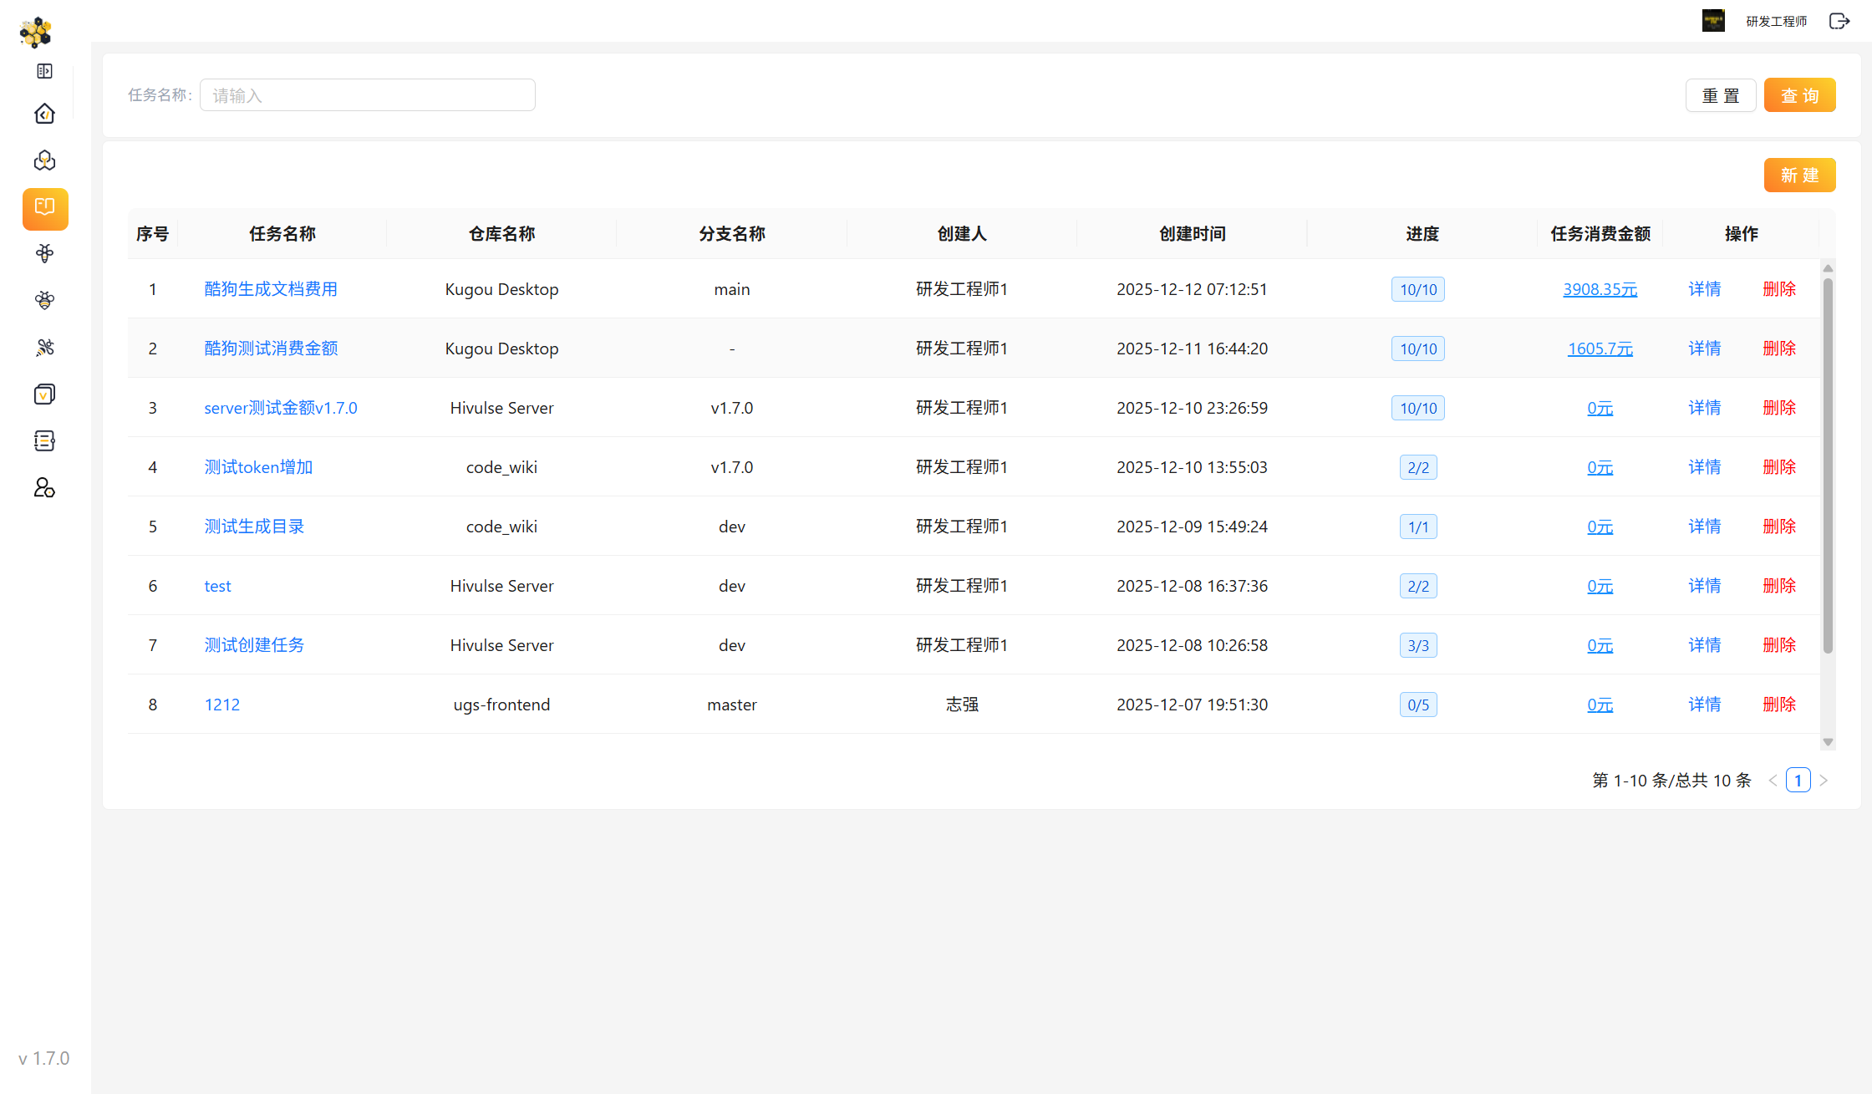Click the 查询 search button
1872x1094 pixels.
click(x=1798, y=94)
